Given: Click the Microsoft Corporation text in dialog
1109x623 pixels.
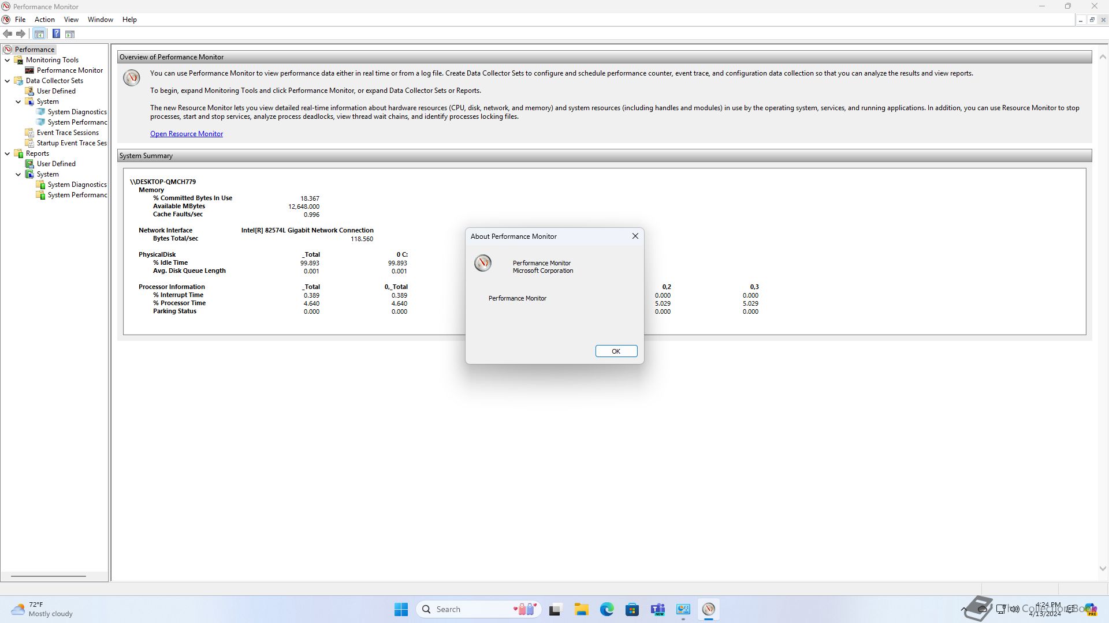Looking at the screenshot, I should pyautogui.click(x=543, y=271).
